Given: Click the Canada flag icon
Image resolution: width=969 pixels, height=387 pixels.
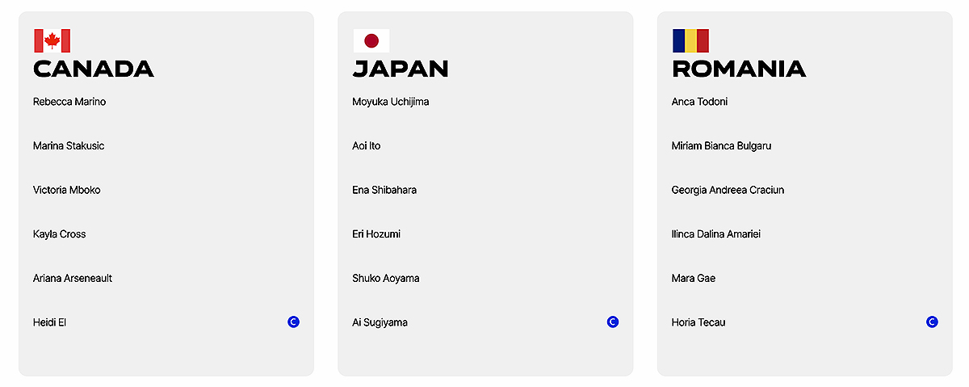Looking at the screenshot, I should (52, 40).
